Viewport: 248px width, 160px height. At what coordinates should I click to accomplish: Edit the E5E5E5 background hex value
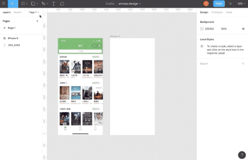(210, 29)
